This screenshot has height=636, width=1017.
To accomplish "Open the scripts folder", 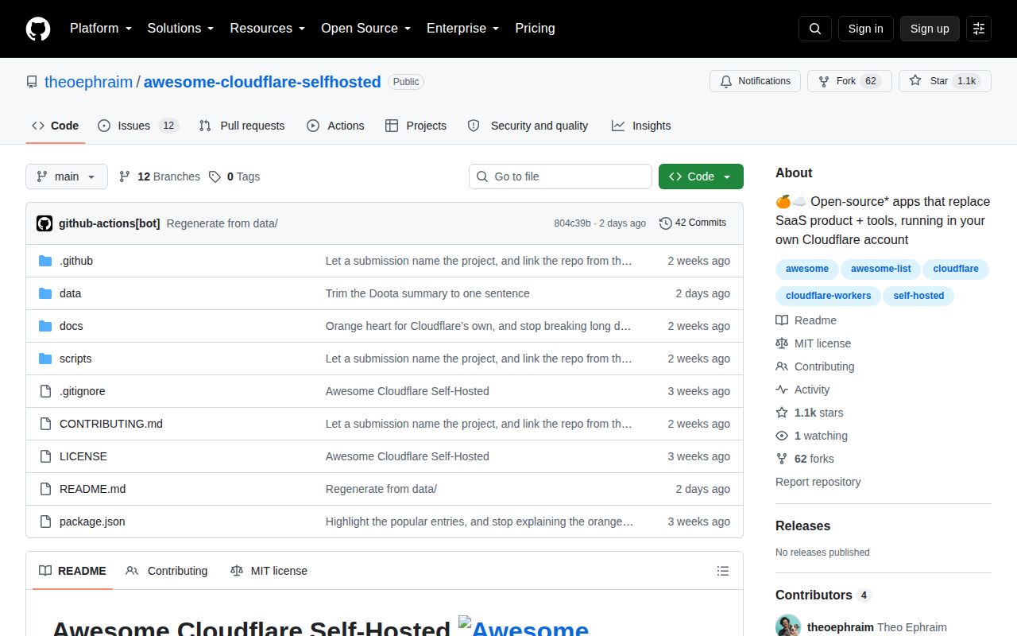I will (x=75, y=359).
